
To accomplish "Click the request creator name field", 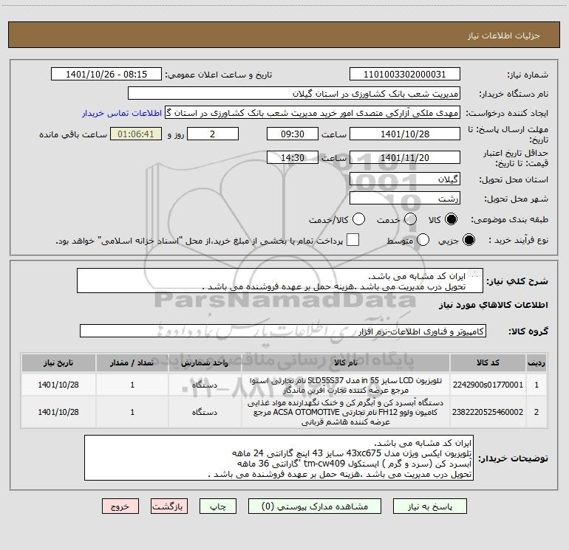I will (x=313, y=112).
